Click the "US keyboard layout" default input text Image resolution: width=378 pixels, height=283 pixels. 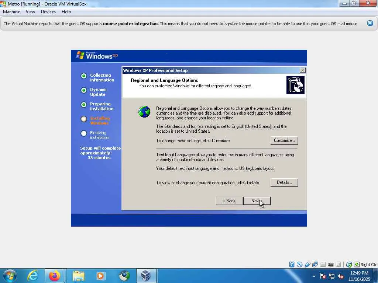(256, 168)
